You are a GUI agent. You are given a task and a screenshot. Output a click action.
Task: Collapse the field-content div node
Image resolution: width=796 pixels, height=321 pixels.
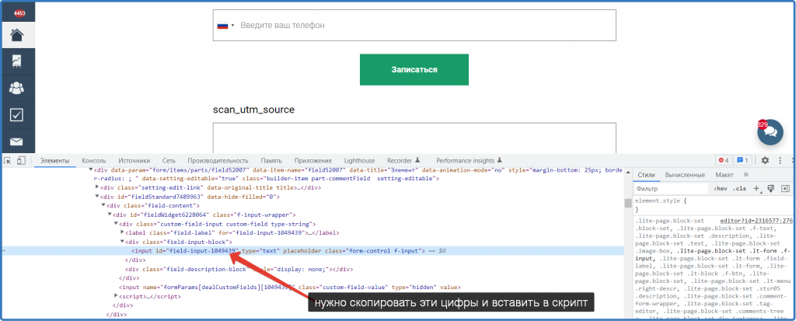pyautogui.click(x=103, y=206)
